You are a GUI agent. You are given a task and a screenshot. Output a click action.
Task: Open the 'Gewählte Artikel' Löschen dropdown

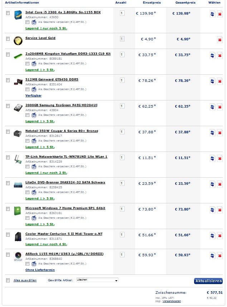(97, 280)
